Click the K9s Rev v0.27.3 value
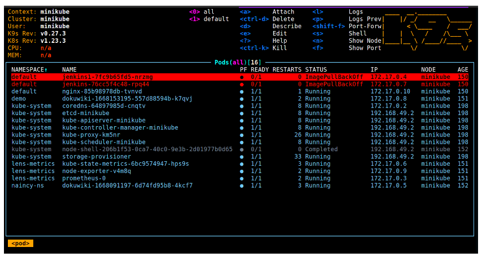Viewport: 482px width, 256px height. coord(53,33)
